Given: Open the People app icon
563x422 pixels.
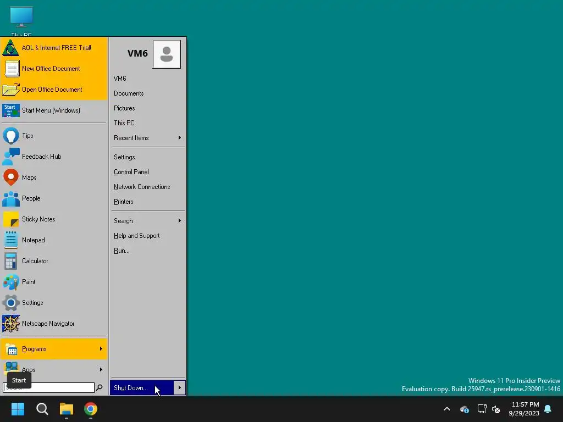Looking at the screenshot, I should 11,198.
